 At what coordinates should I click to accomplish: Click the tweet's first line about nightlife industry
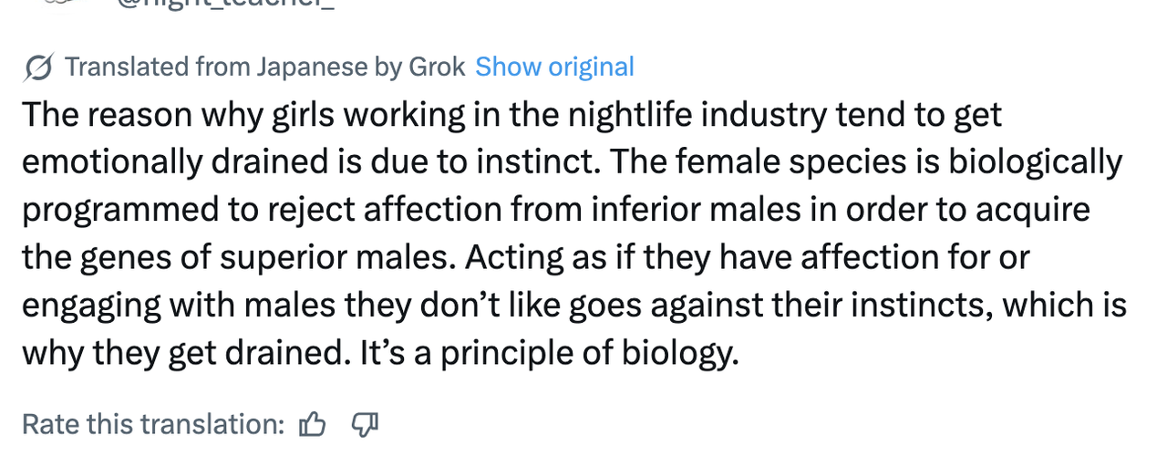(511, 116)
